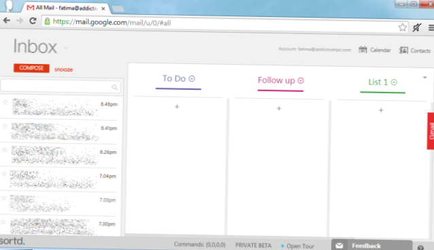Click inside the email search field
The width and height of the screenshot is (434, 250).
(x=61, y=86)
